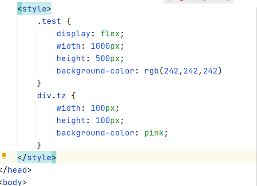Click the display property name
This screenshot has height=186, width=257.
pyautogui.click(x=73, y=34)
